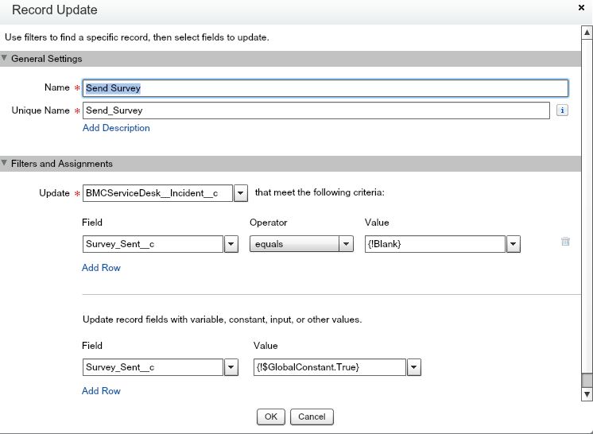This screenshot has width=593, height=434.
Task: Open the assignment Field dropdown arrow
Action: point(231,367)
